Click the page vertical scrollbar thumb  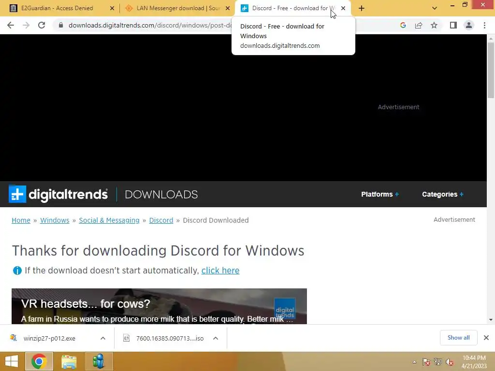coord(491,70)
